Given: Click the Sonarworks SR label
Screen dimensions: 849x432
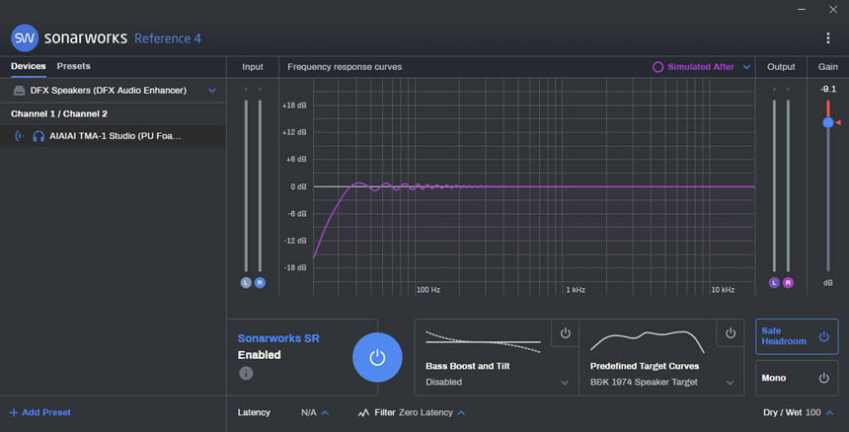Looking at the screenshot, I should click(278, 338).
